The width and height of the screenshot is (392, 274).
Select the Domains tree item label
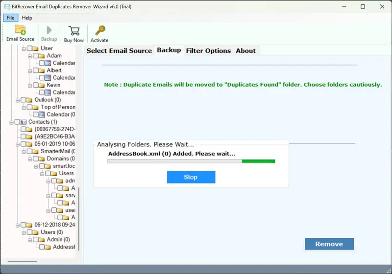60,159
